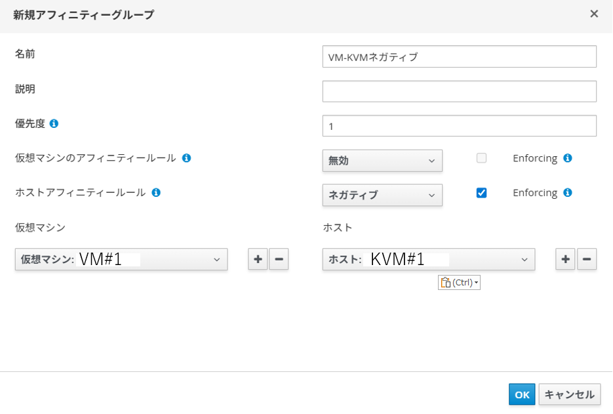Image resolution: width=613 pixels, height=414 pixels.
Task: Click Enforcing checkbox for VM affinity rule
Action: [x=481, y=158]
